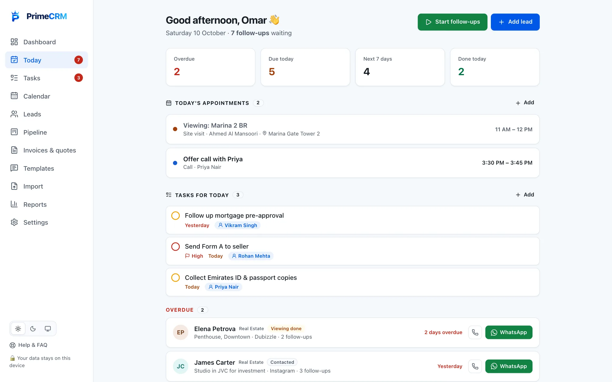The height and width of the screenshot is (382, 612).
Task: Click the Add lead button
Action: (515, 22)
